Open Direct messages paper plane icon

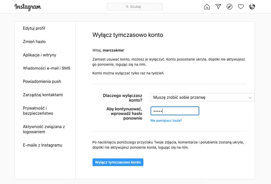click(218, 7)
